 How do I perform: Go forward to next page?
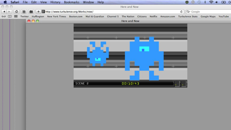tap(9, 12)
